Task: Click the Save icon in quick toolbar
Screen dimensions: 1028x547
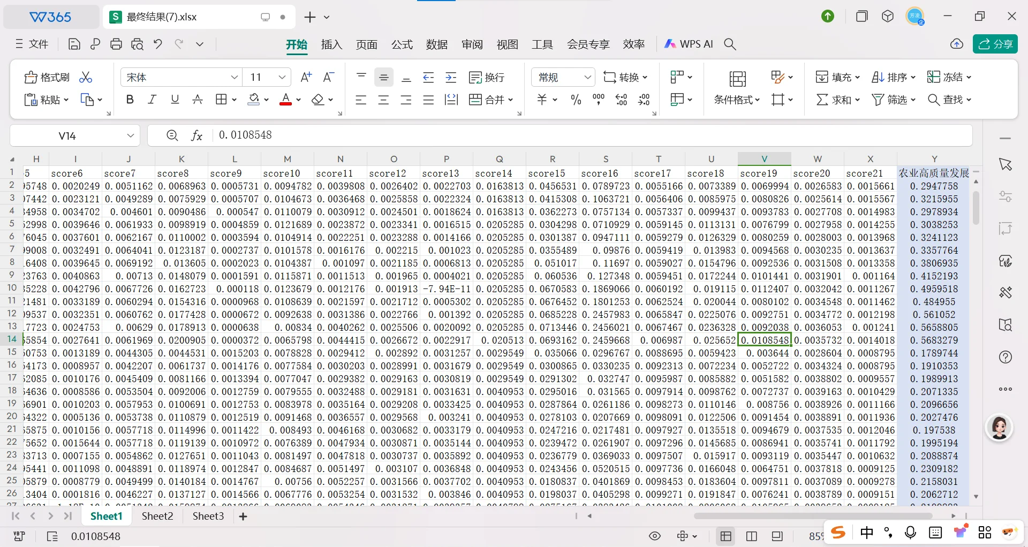Action: tap(74, 44)
